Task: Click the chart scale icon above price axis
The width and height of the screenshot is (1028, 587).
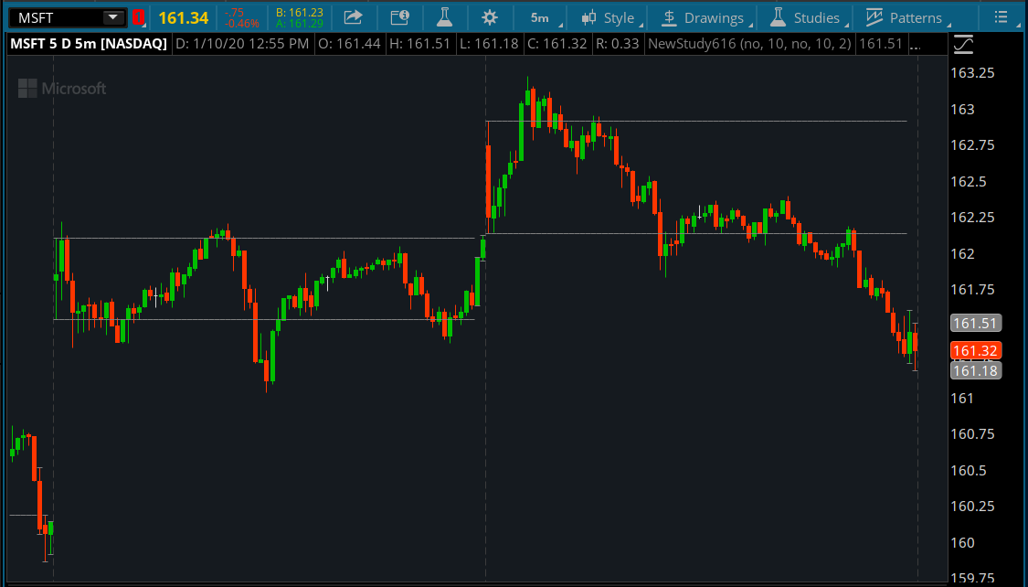Action: 963,44
